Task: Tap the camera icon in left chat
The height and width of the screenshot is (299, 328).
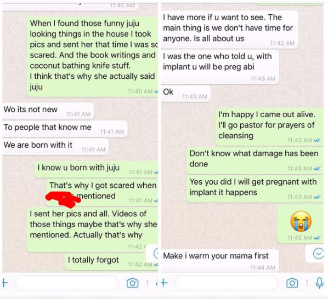Action: (132, 283)
